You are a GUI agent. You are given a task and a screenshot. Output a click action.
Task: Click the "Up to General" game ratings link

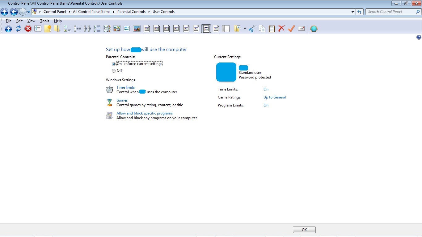coord(275,97)
